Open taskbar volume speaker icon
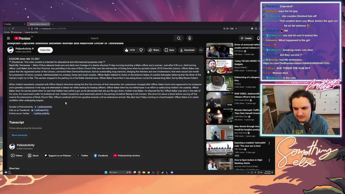This screenshot has width=345, height=194. coord(261,172)
